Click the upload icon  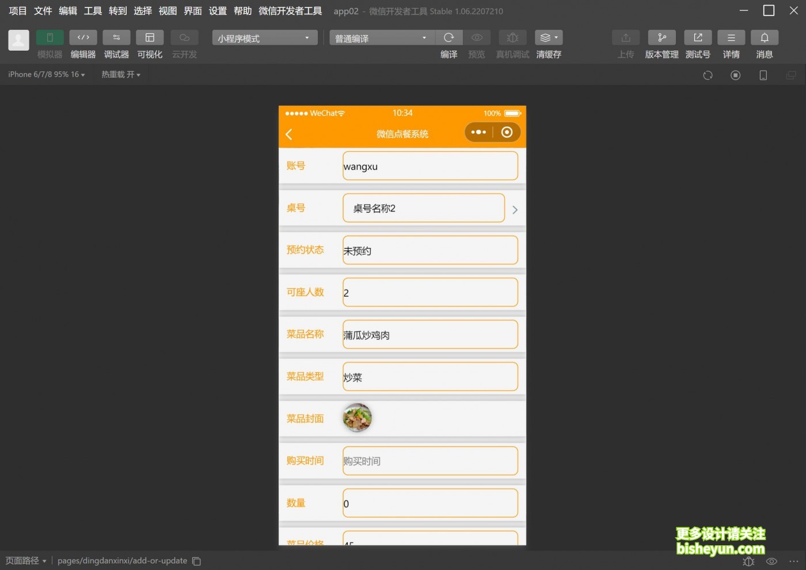click(x=626, y=37)
